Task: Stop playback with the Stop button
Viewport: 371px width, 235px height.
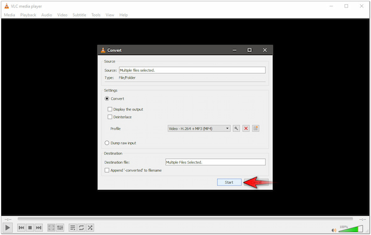Action: pyautogui.click(x=30, y=228)
